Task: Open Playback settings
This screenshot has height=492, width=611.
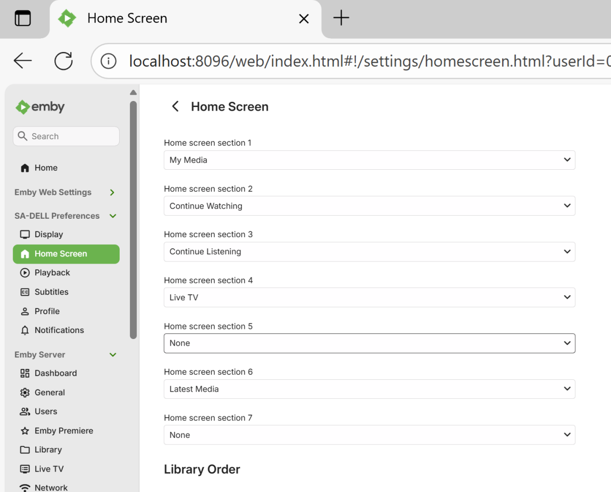Action: [52, 273]
